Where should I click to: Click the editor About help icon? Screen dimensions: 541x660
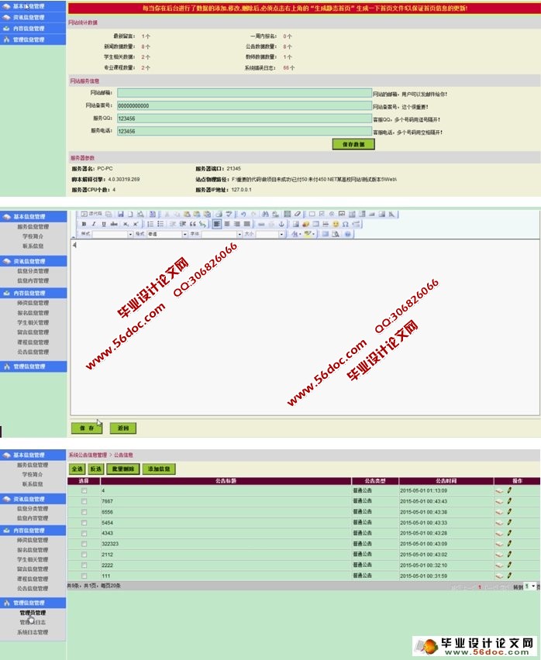pos(348,234)
